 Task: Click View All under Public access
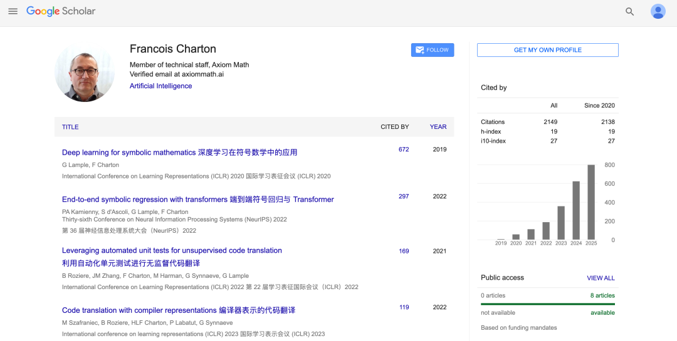tap(601, 278)
